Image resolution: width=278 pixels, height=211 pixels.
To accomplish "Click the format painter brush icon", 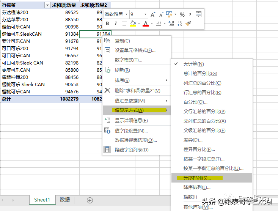I will point(188,24).
